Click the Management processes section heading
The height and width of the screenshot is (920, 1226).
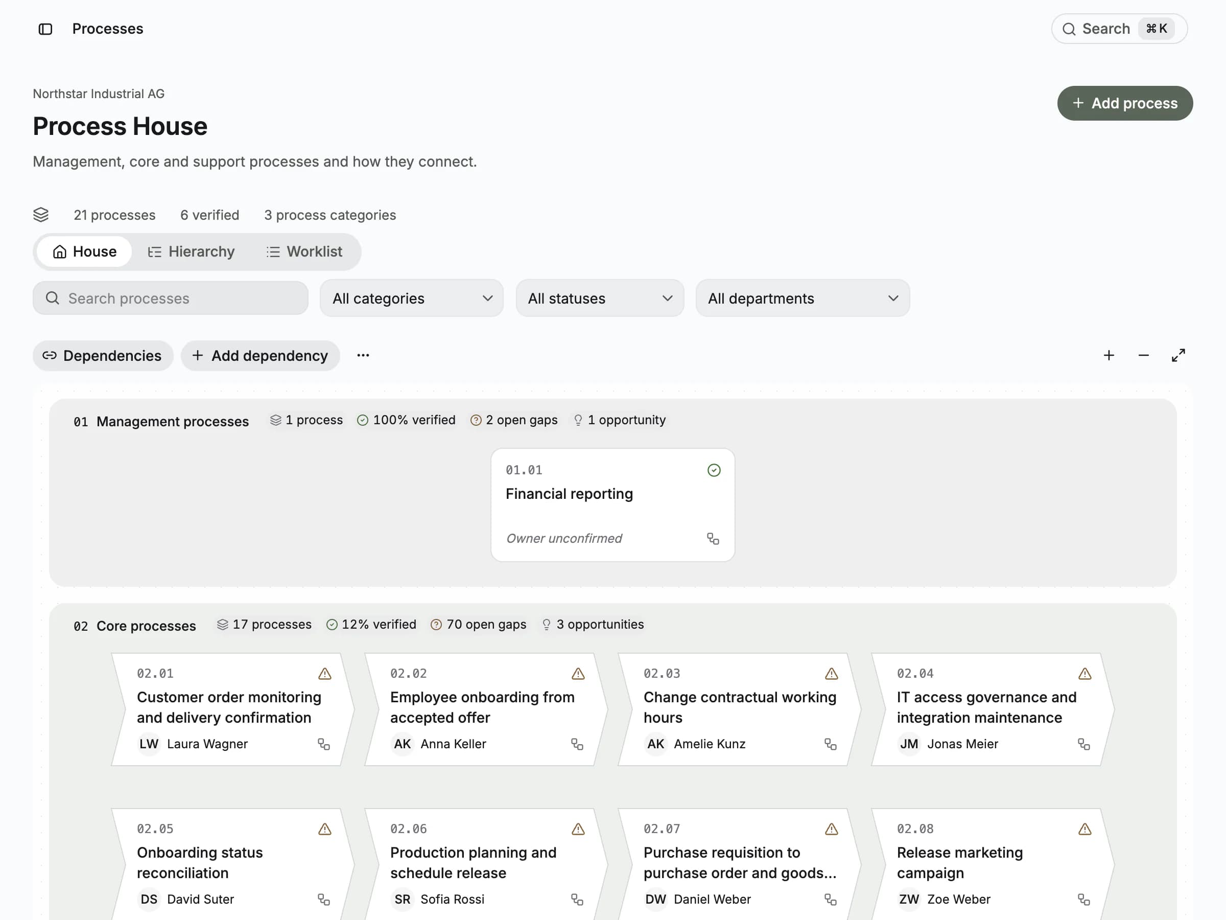click(172, 422)
